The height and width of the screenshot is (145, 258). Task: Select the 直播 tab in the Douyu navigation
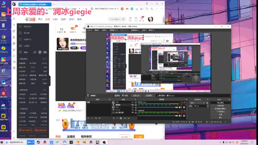point(47,19)
